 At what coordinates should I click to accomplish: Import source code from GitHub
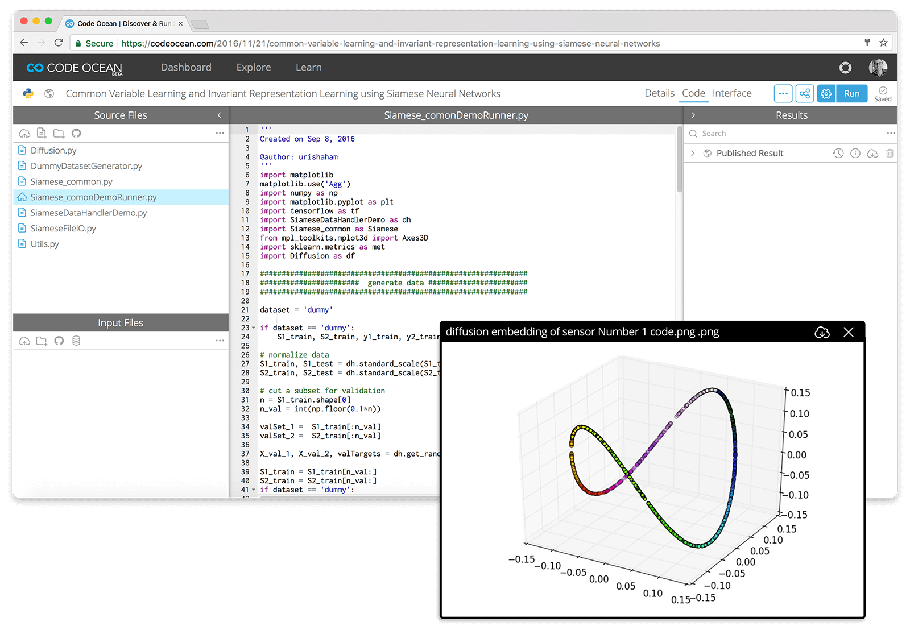76,133
